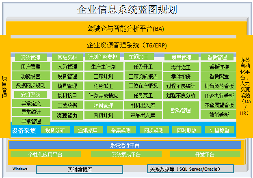Image resolution: width=253 pixels, height=178 pixels.
Task: Select the 质量管理 module header
Action: (x=182, y=57)
